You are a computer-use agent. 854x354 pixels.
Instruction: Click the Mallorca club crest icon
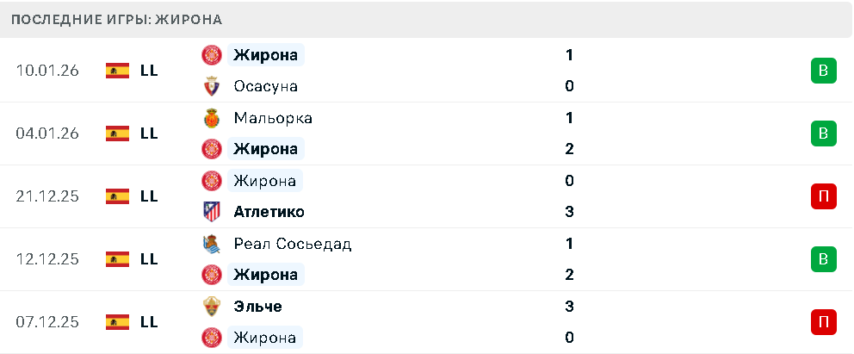pos(212,118)
